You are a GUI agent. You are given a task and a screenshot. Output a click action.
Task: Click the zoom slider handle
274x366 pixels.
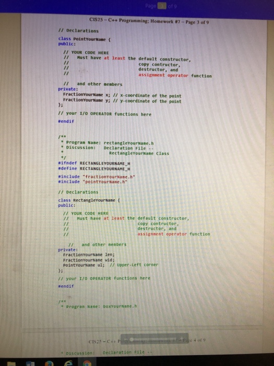(x=132, y=339)
